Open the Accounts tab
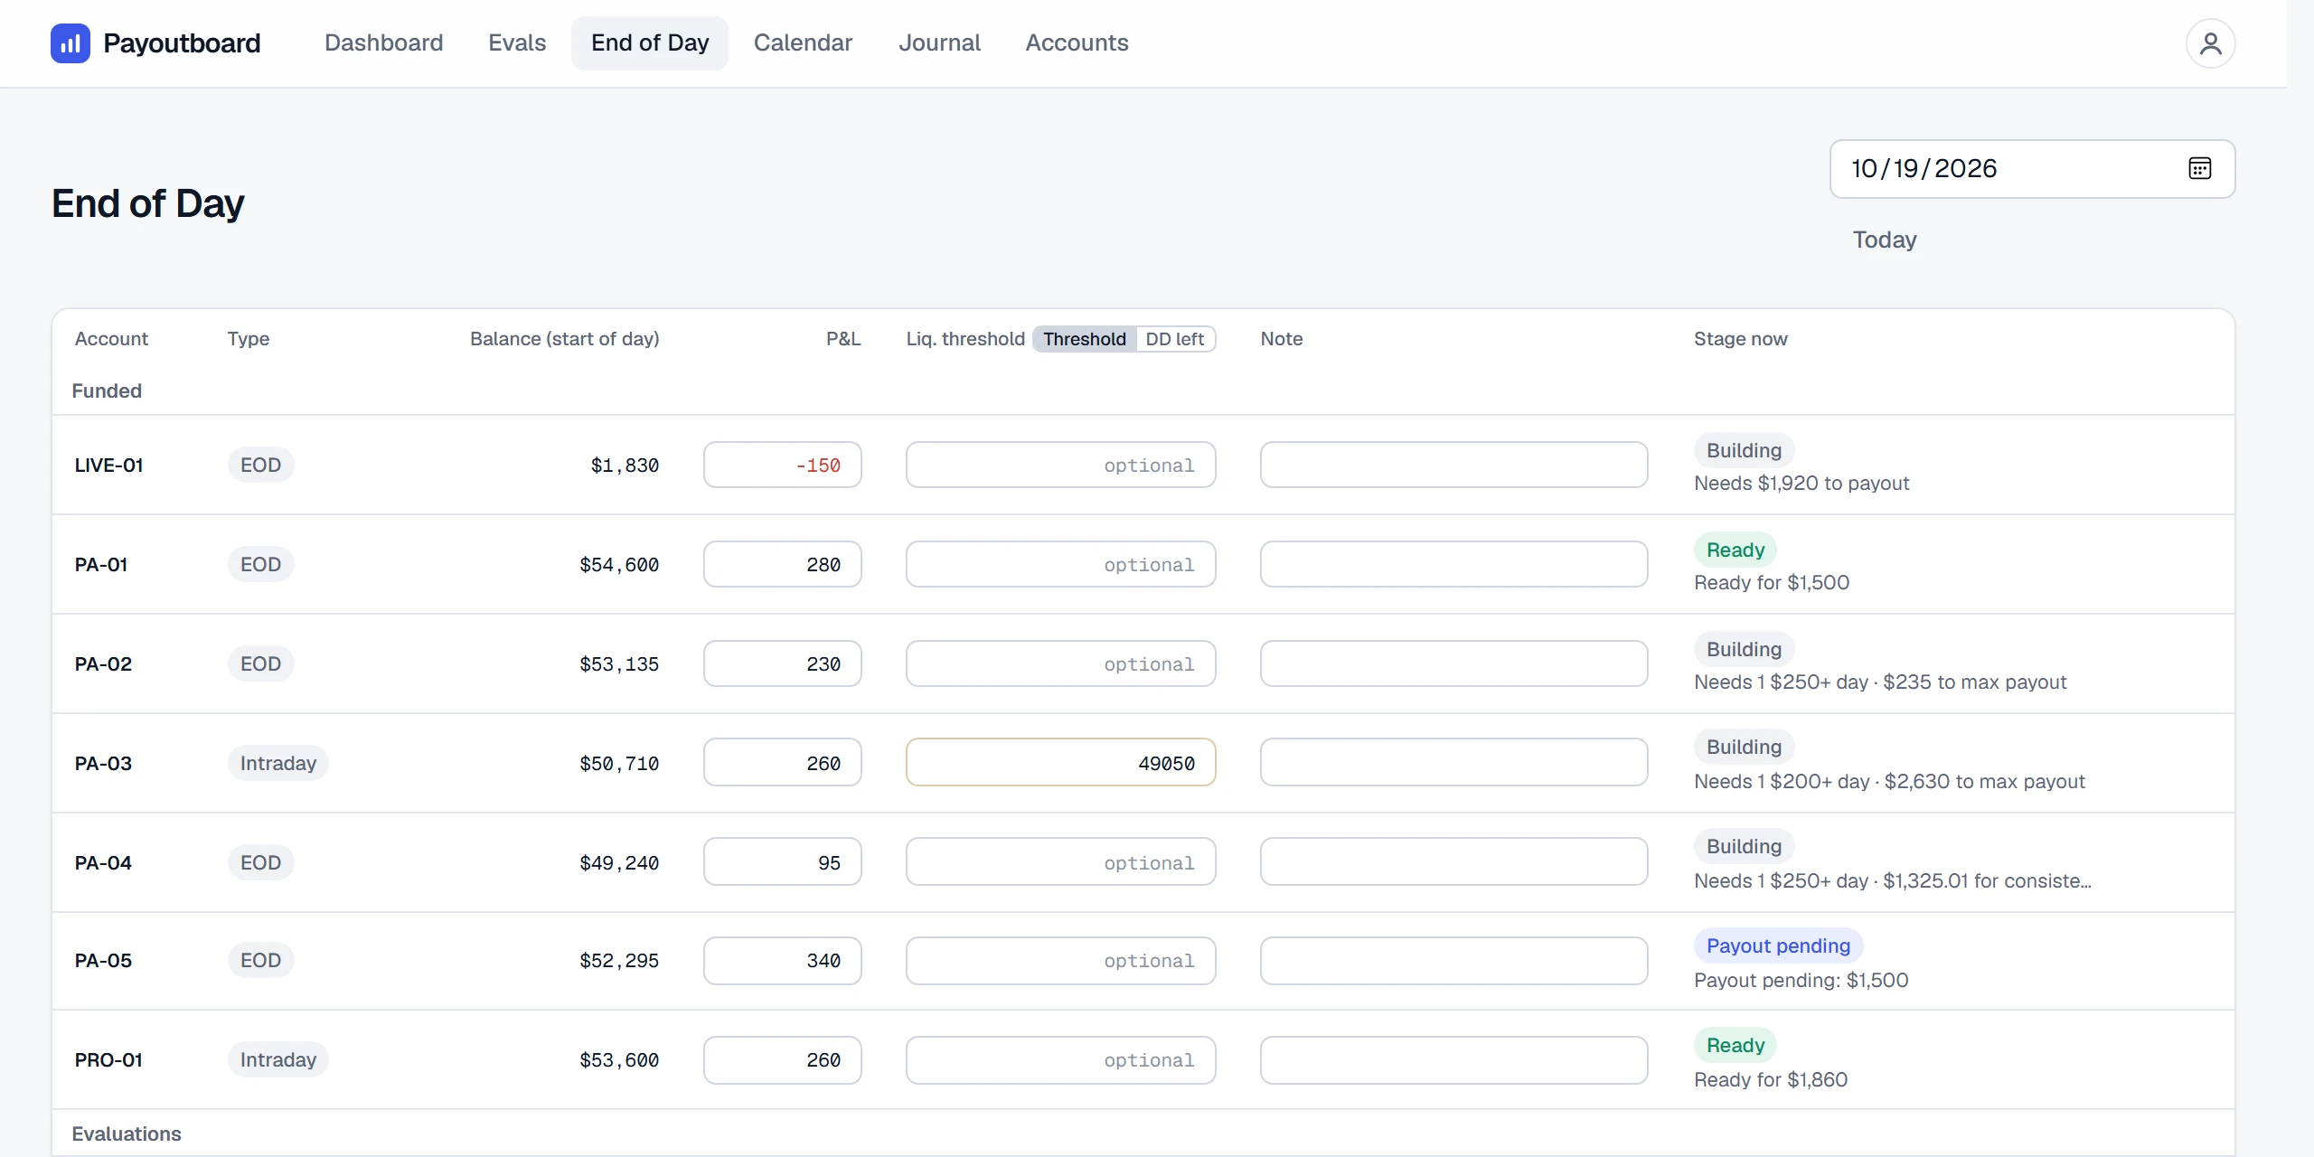Screen dimensions: 2314x1157 pos(1077,42)
